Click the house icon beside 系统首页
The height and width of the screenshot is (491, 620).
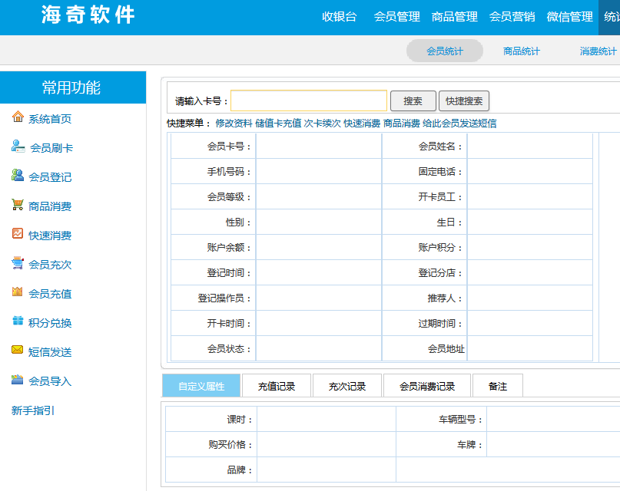tap(18, 117)
